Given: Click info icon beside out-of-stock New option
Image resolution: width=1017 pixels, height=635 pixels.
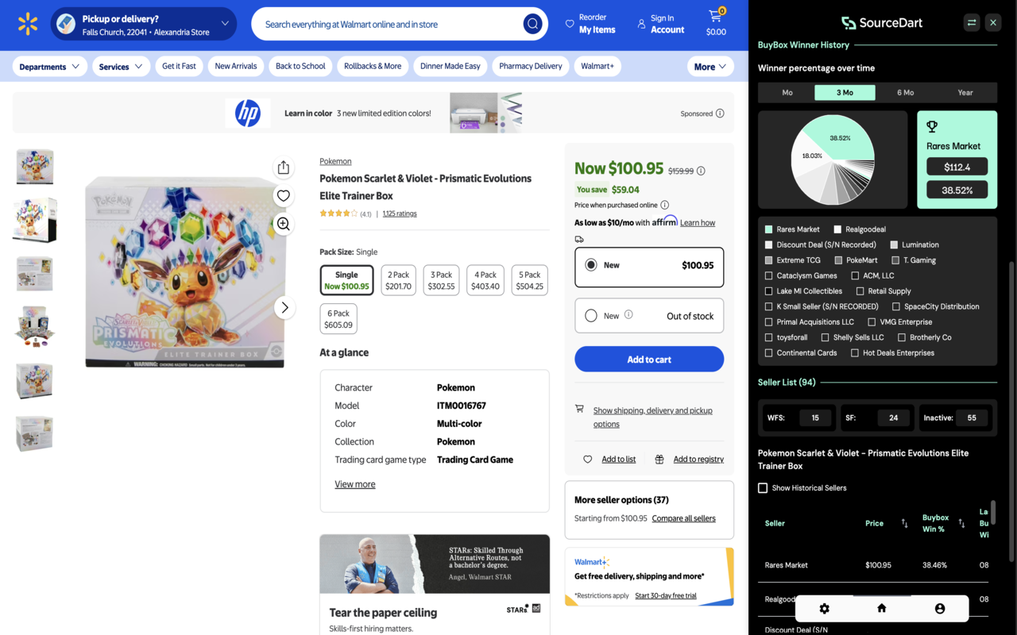Looking at the screenshot, I should [628, 314].
